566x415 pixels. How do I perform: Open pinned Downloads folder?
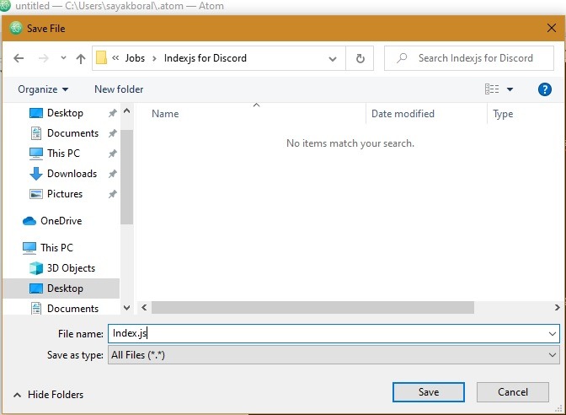coord(72,174)
